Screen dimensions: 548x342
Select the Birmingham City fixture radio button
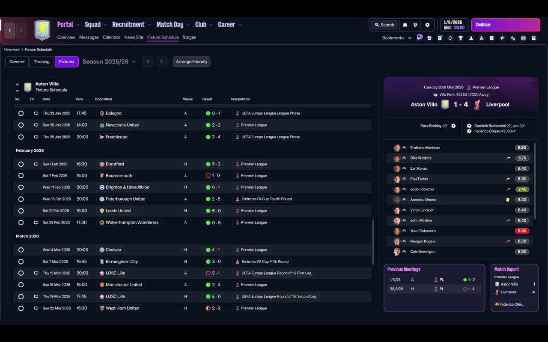[x=21, y=262]
